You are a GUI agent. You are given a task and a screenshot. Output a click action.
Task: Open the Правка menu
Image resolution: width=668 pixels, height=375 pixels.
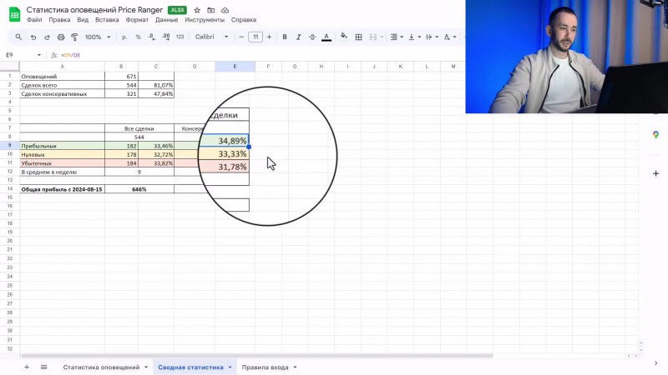[x=59, y=20]
